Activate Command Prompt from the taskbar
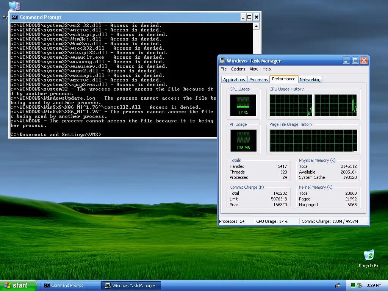This screenshot has height=291, width=388. [x=70, y=286]
